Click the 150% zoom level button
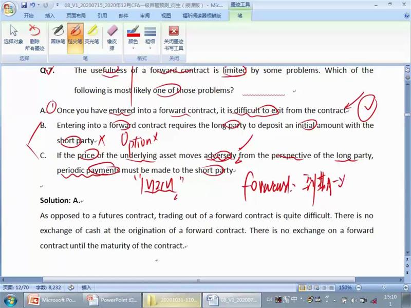The width and height of the screenshot is (411, 308). [x=345, y=287]
